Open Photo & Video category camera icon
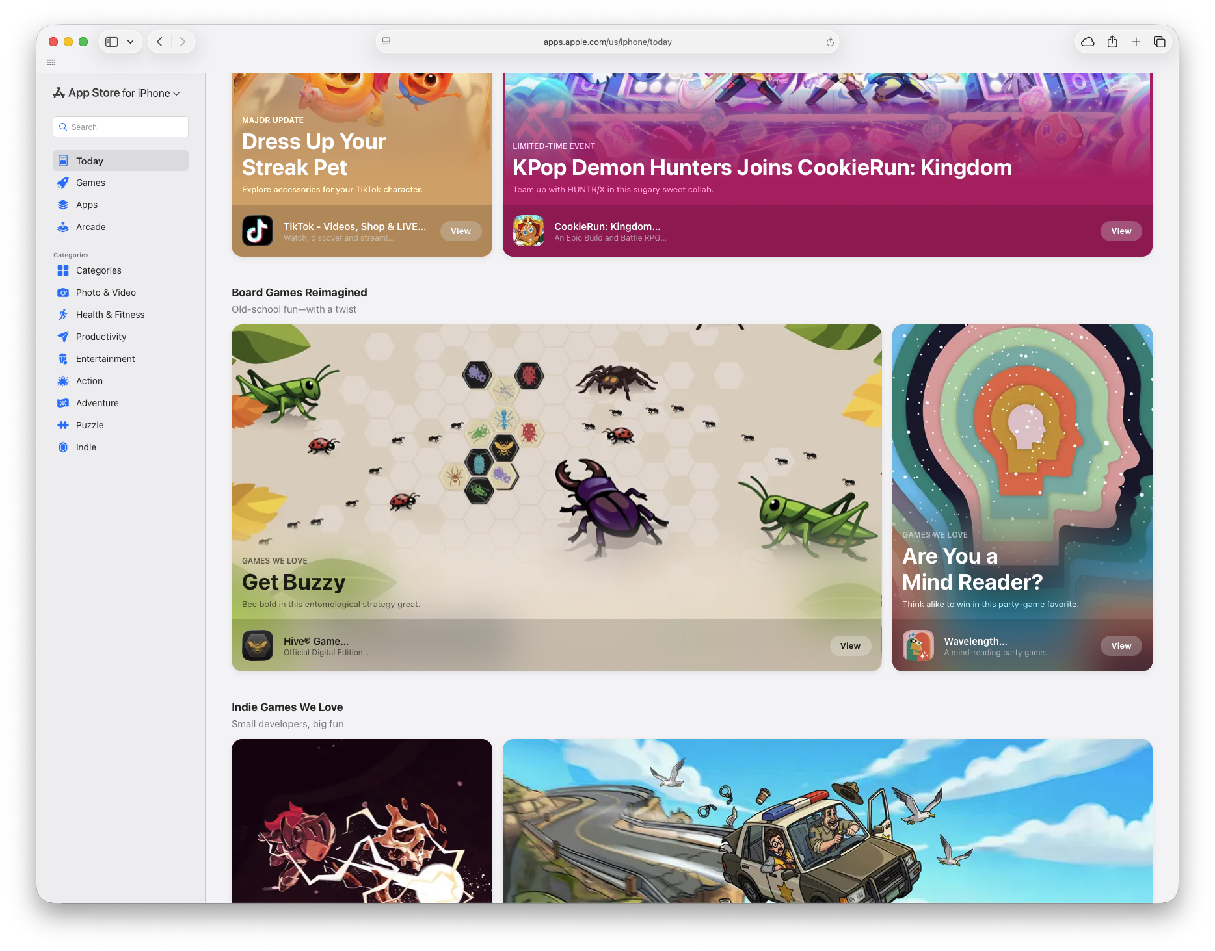Screen dimensions: 1215x951 [63, 293]
